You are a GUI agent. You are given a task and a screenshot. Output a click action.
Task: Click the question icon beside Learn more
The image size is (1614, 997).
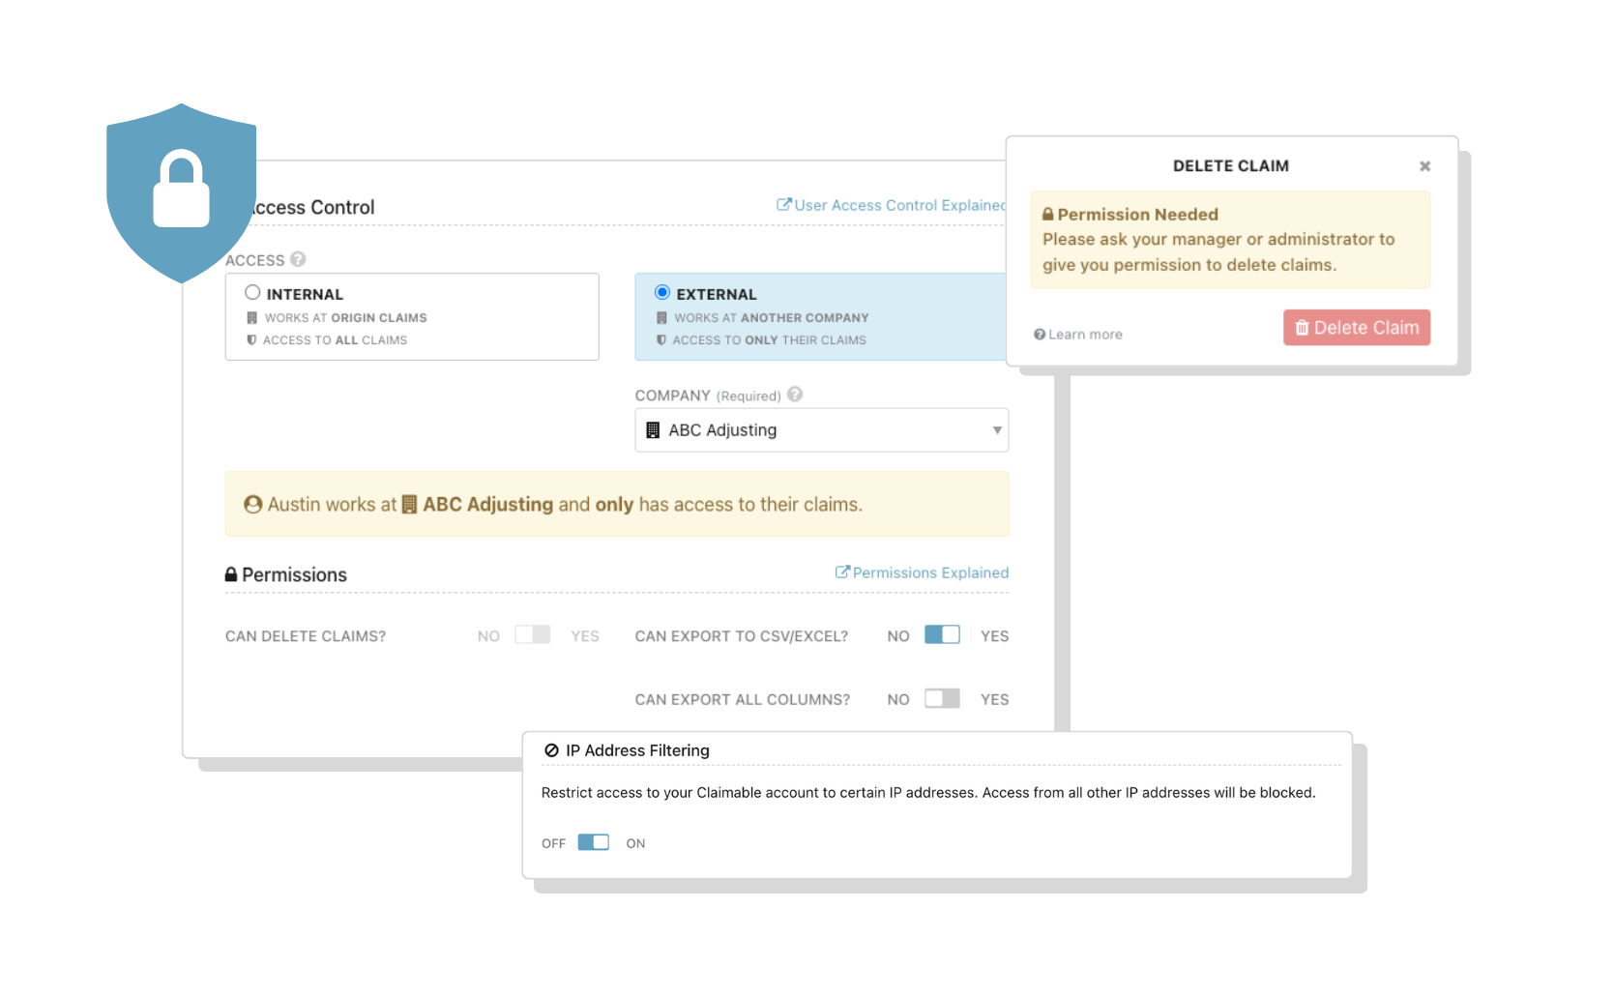1040,335
